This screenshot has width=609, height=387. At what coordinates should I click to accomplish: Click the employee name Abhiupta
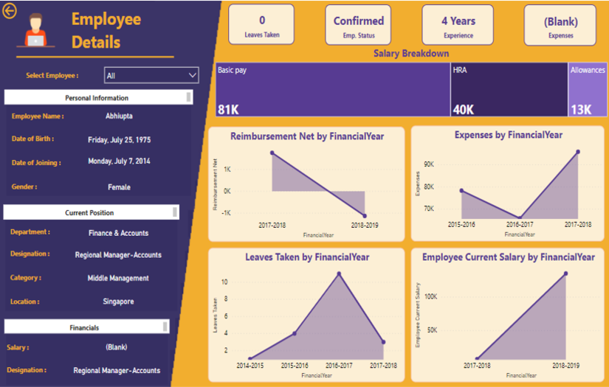click(119, 116)
